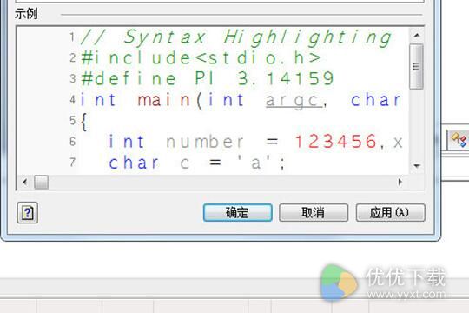Screen dimensions: 469x313
Task: Click the horizontal scrollbar left arrow
Action: 25,182
